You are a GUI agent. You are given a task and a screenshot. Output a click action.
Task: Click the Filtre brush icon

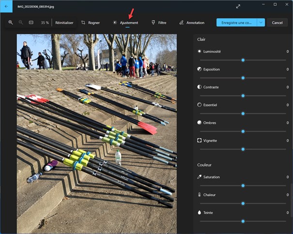pos(153,23)
